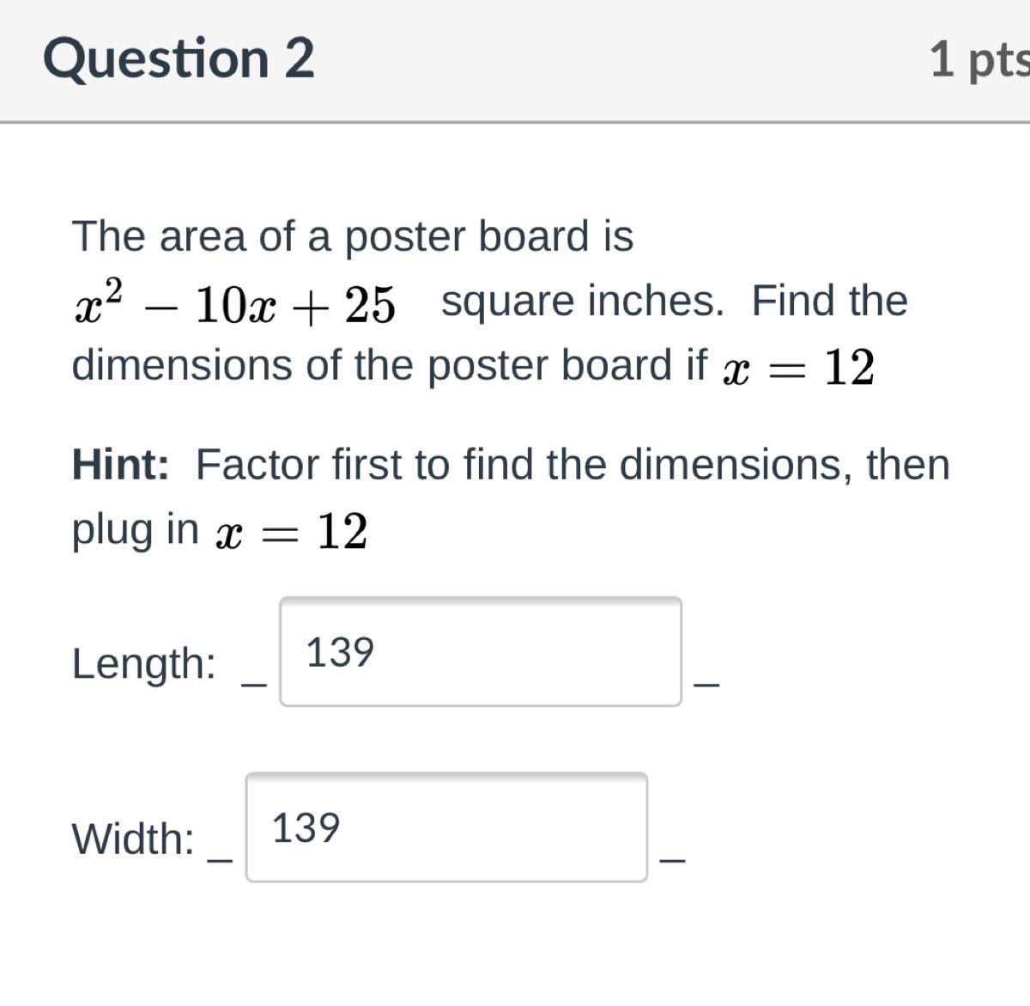Screen dimensions: 1030x1006
Task: Click the words "square inches."
Action: [583, 302]
